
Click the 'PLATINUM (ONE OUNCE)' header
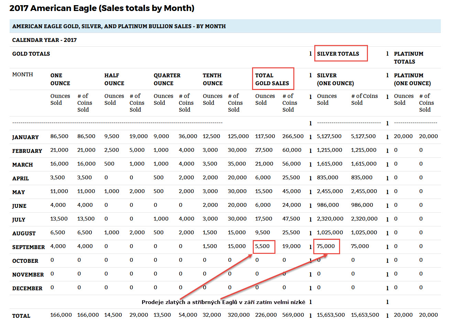412,79
